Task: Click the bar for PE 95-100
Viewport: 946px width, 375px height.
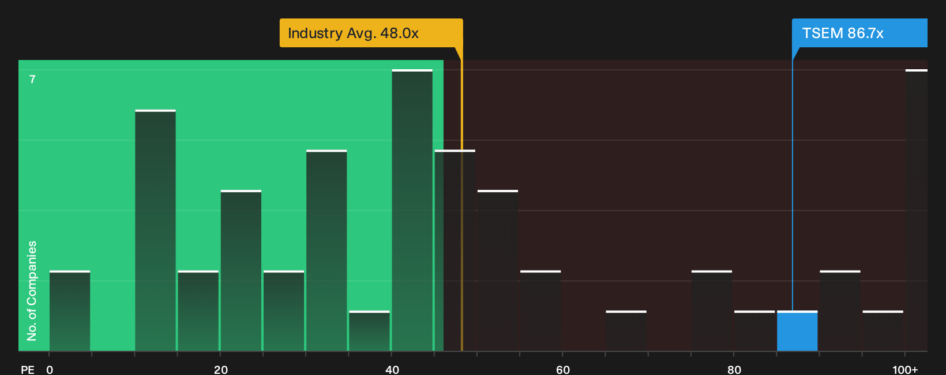Action: coord(883,331)
